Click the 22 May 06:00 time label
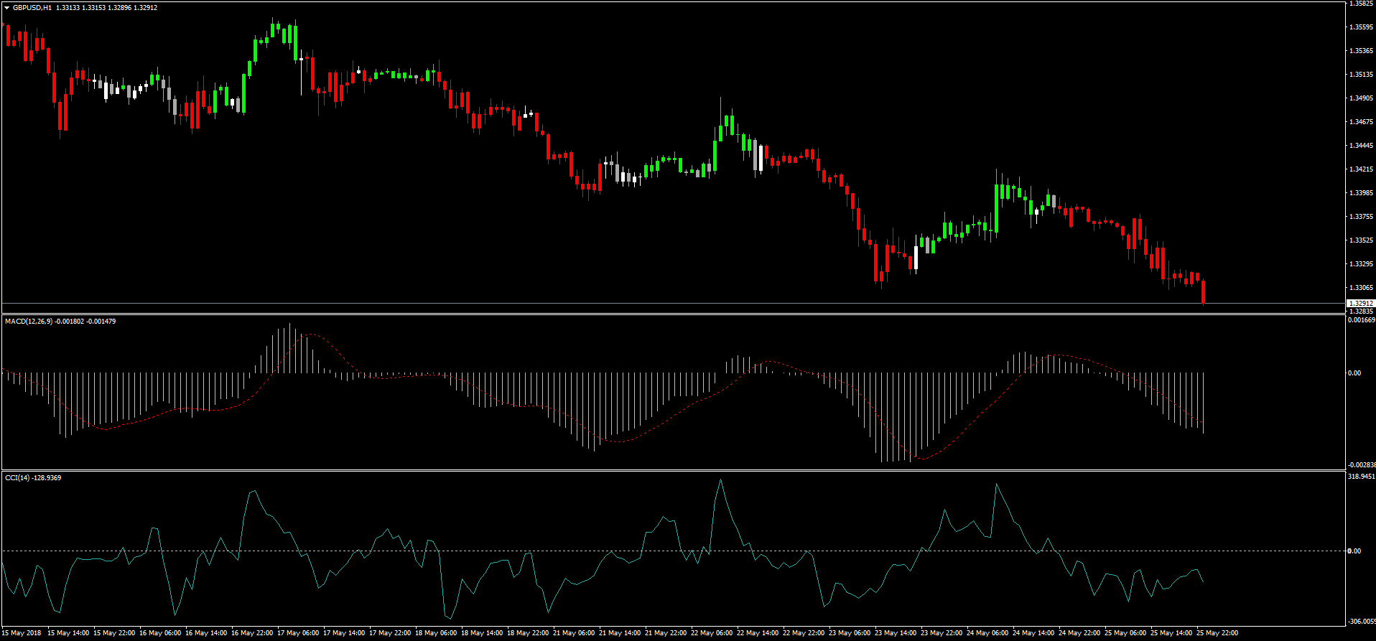The height and width of the screenshot is (641, 1376). pos(712,633)
